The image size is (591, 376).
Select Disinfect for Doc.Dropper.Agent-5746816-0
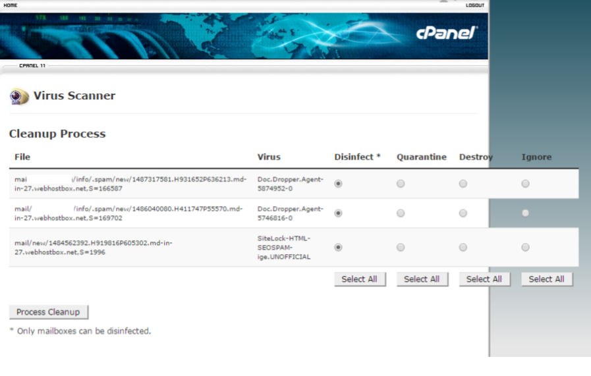pos(338,213)
